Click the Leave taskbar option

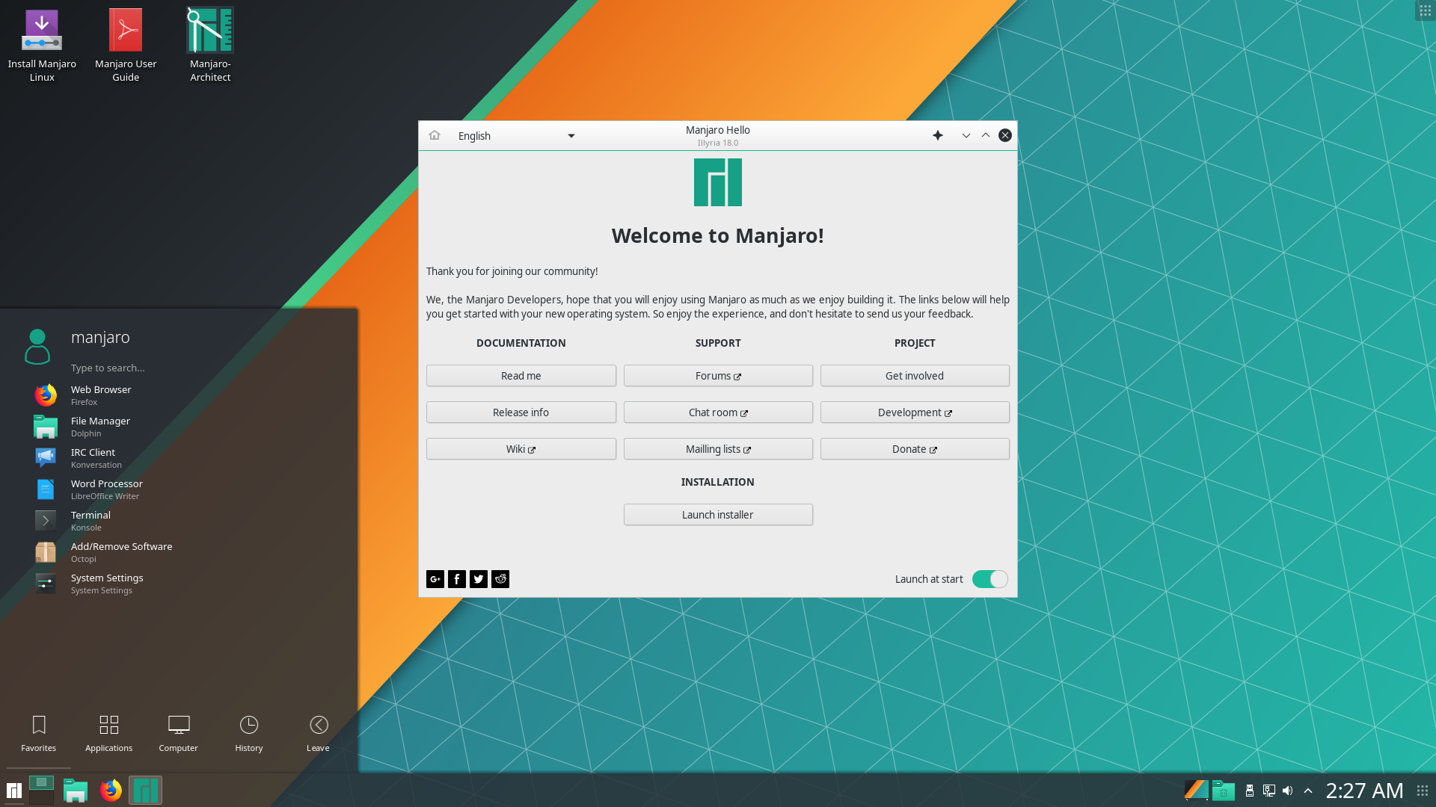318,732
